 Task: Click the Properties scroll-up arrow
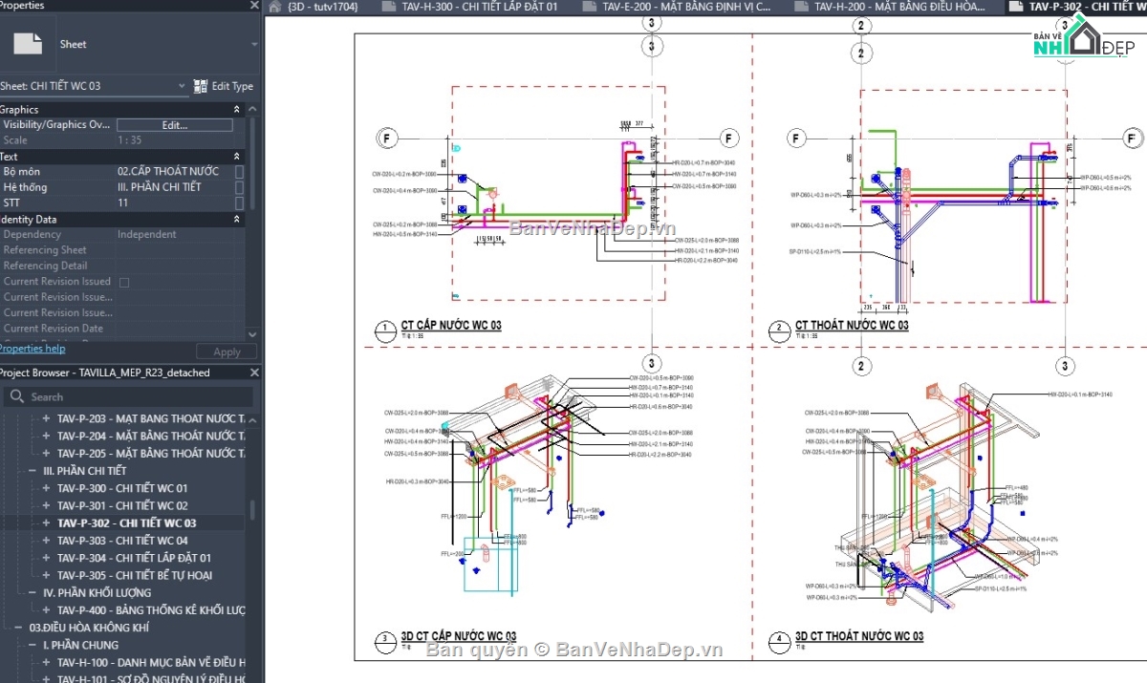tap(252, 109)
